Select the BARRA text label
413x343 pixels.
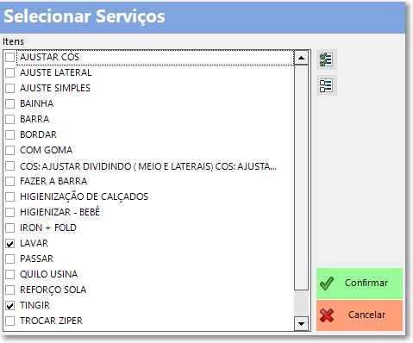(34, 119)
